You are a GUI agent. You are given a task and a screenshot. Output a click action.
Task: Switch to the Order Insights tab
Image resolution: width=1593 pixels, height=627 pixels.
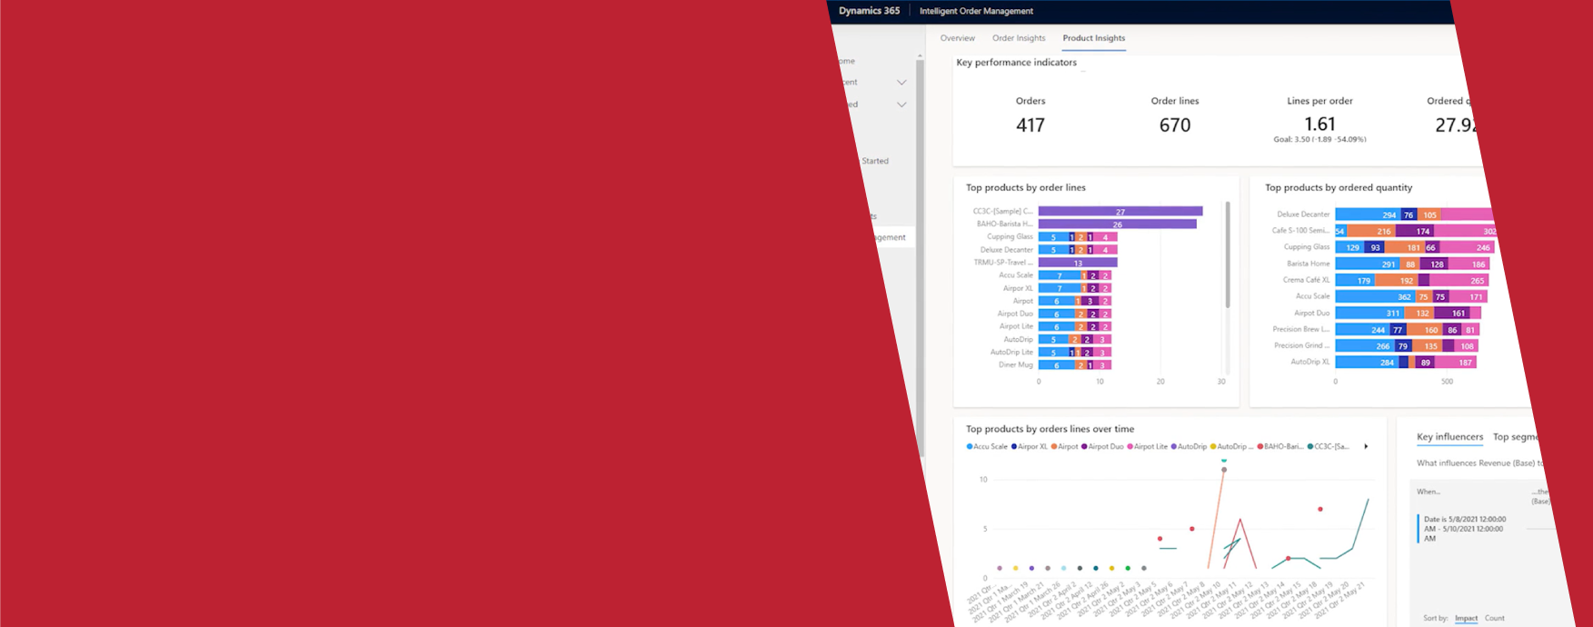point(1019,38)
